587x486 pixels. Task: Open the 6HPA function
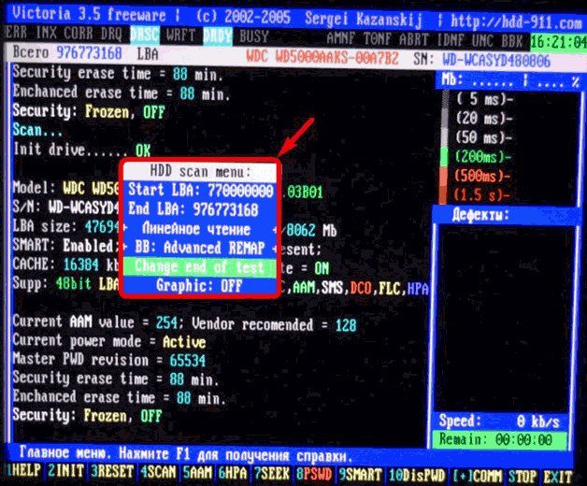(x=233, y=473)
